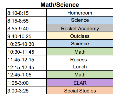Select the 10:30-11:45 time cell
Image resolution: width=118 pixels, height=100 pixels.
[x=26, y=51]
